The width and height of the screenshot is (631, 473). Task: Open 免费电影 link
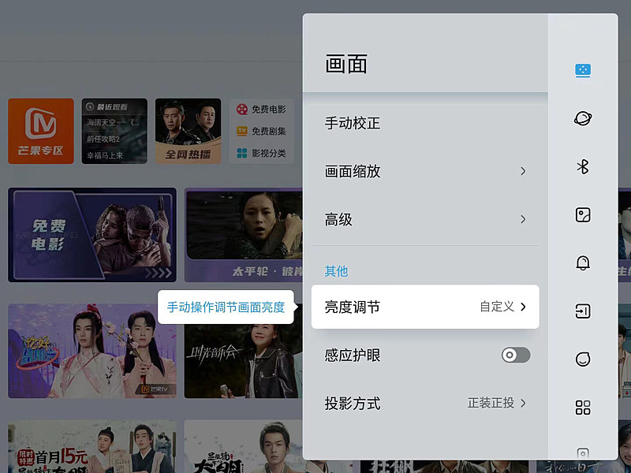pos(261,109)
